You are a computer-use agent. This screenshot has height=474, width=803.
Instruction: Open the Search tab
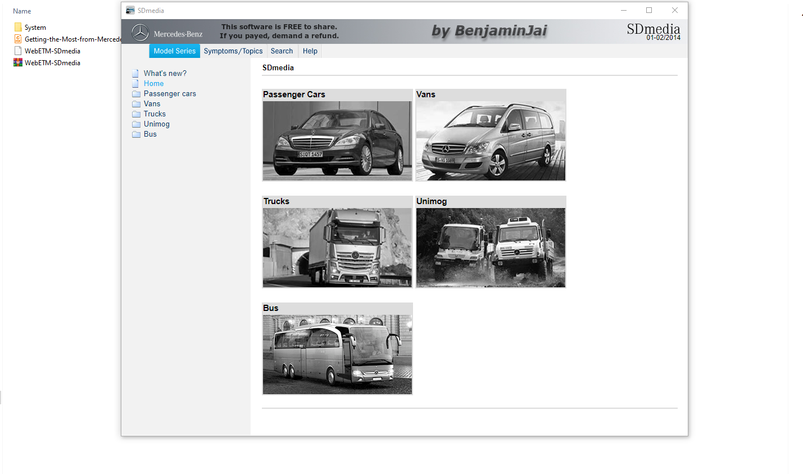click(x=282, y=51)
